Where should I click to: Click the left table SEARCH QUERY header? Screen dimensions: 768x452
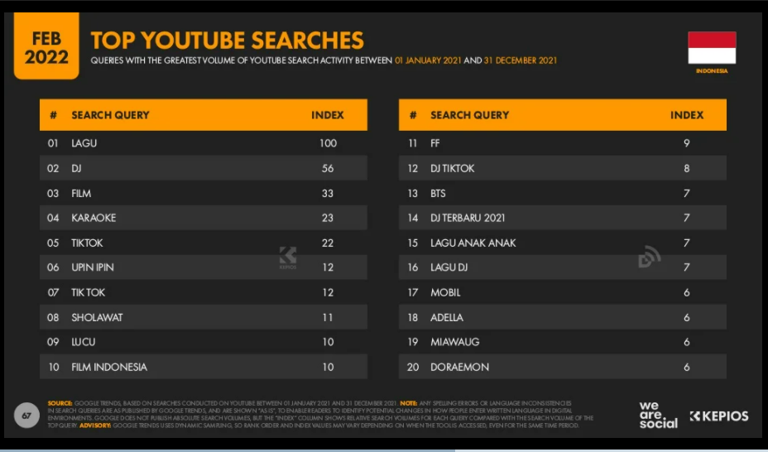pyautogui.click(x=110, y=115)
